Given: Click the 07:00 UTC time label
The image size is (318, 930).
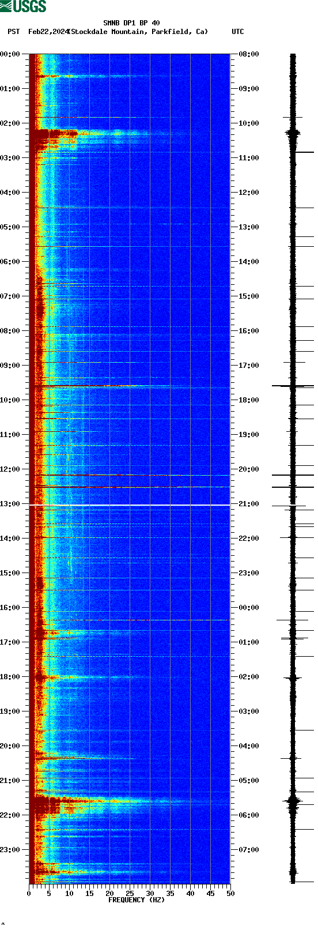Looking at the screenshot, I should (248, 850).
